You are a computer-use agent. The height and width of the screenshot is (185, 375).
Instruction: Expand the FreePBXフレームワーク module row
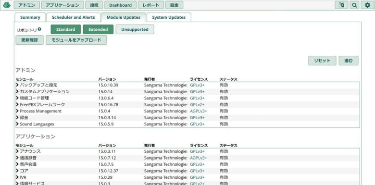pyautogui.click(x=187, y=104)
